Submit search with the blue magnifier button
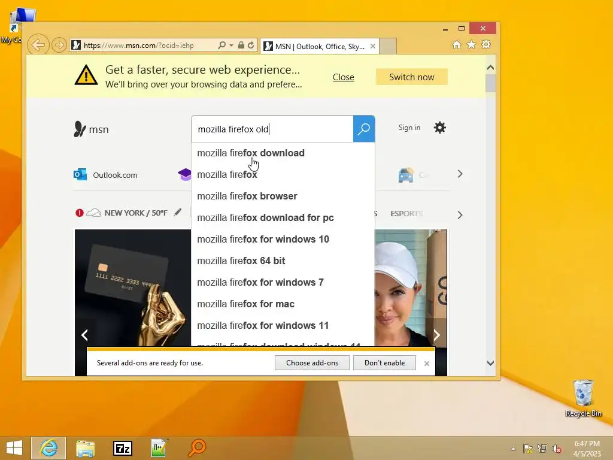Viewport: 613px width, 460px height. point(364,129)
